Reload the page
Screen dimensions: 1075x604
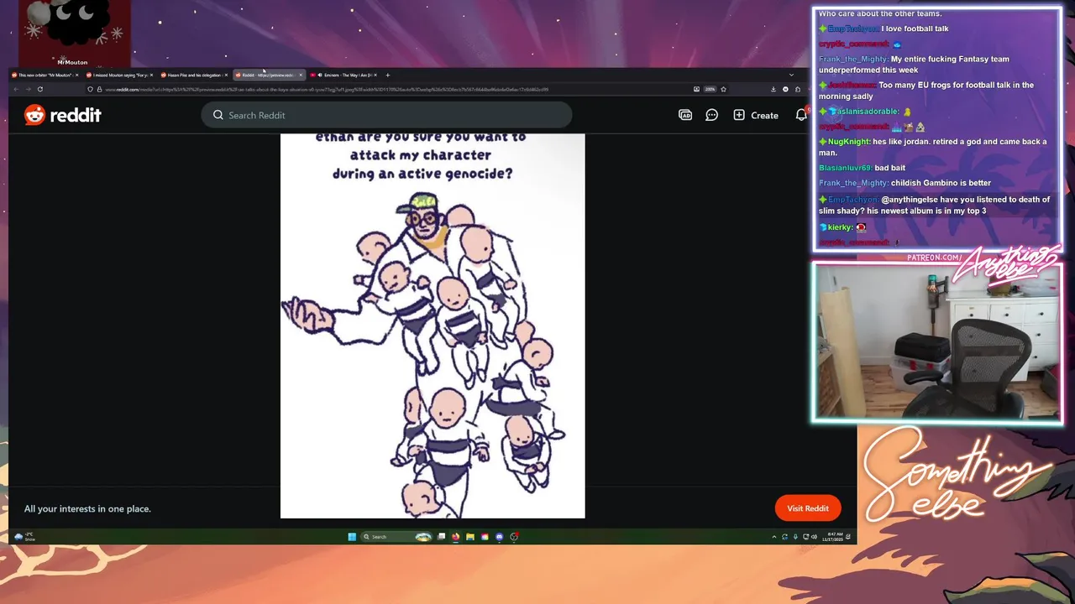(x=40, y=89)
